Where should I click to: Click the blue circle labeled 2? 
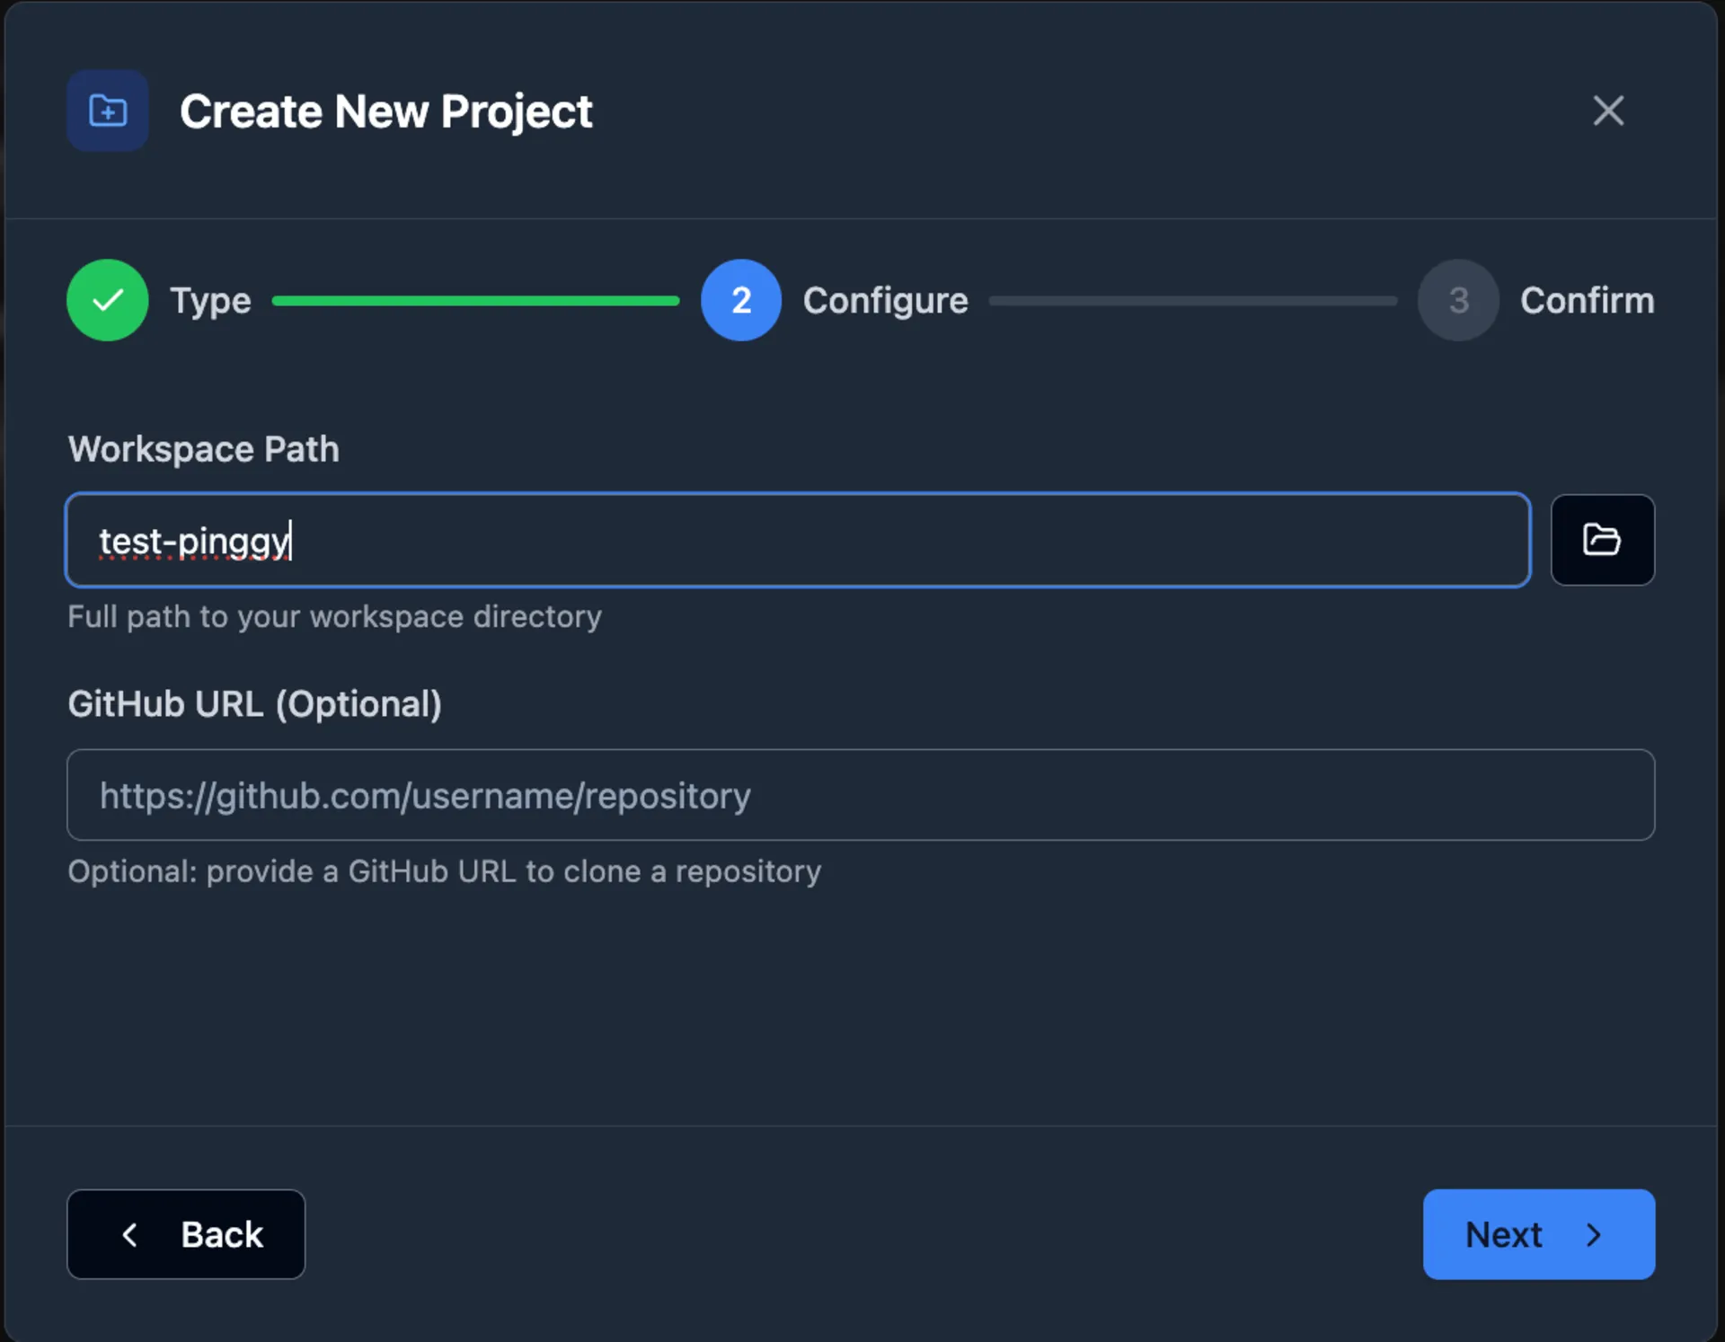(x=740, y=300)
